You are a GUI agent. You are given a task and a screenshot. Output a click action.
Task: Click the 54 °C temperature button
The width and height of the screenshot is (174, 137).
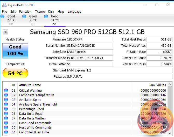15,74
